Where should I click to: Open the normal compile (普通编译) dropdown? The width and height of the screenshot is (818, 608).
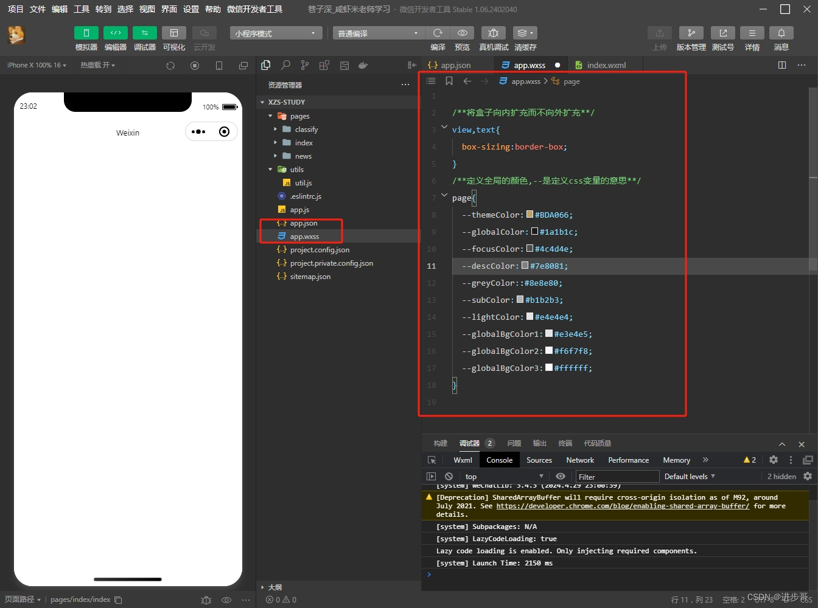point(379,33)
